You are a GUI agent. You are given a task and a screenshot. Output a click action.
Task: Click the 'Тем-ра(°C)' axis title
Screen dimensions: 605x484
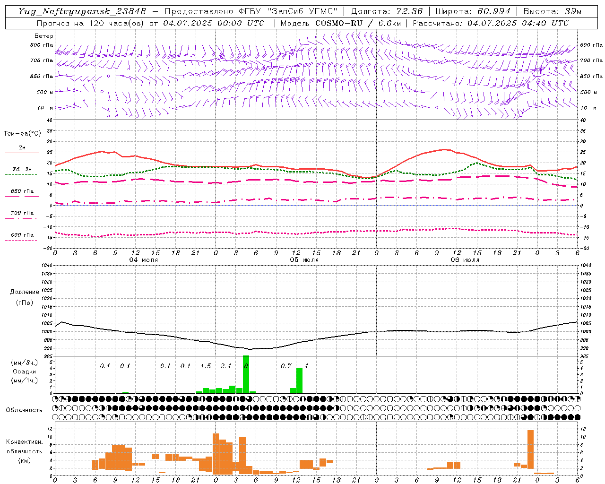coord(22,133)
